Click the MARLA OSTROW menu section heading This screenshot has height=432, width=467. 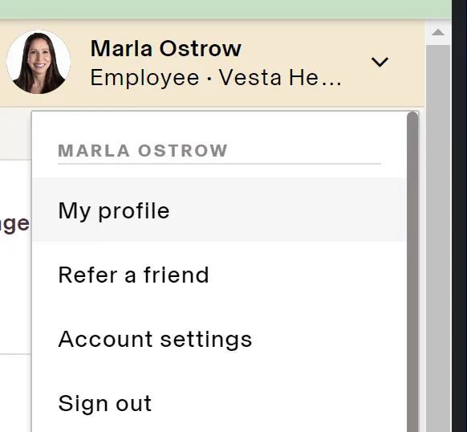(x=143, y=150)
